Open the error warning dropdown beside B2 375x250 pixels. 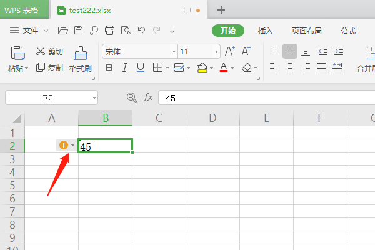click(x=72, y=145)
